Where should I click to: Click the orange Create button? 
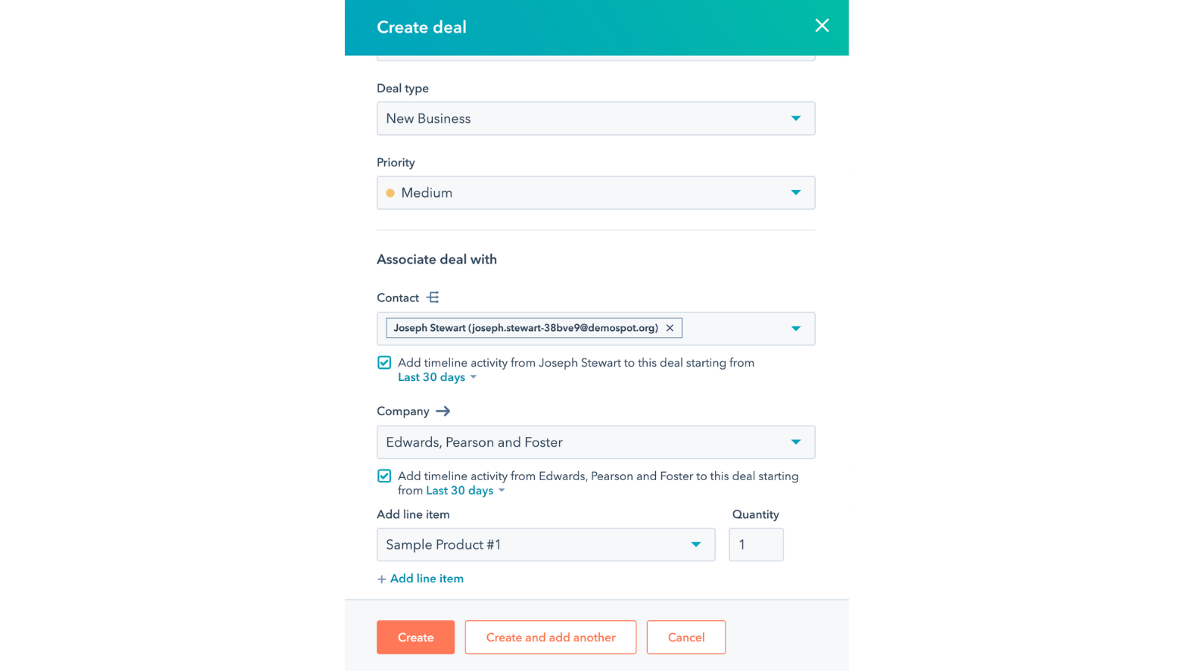click(x=416, y=637)
